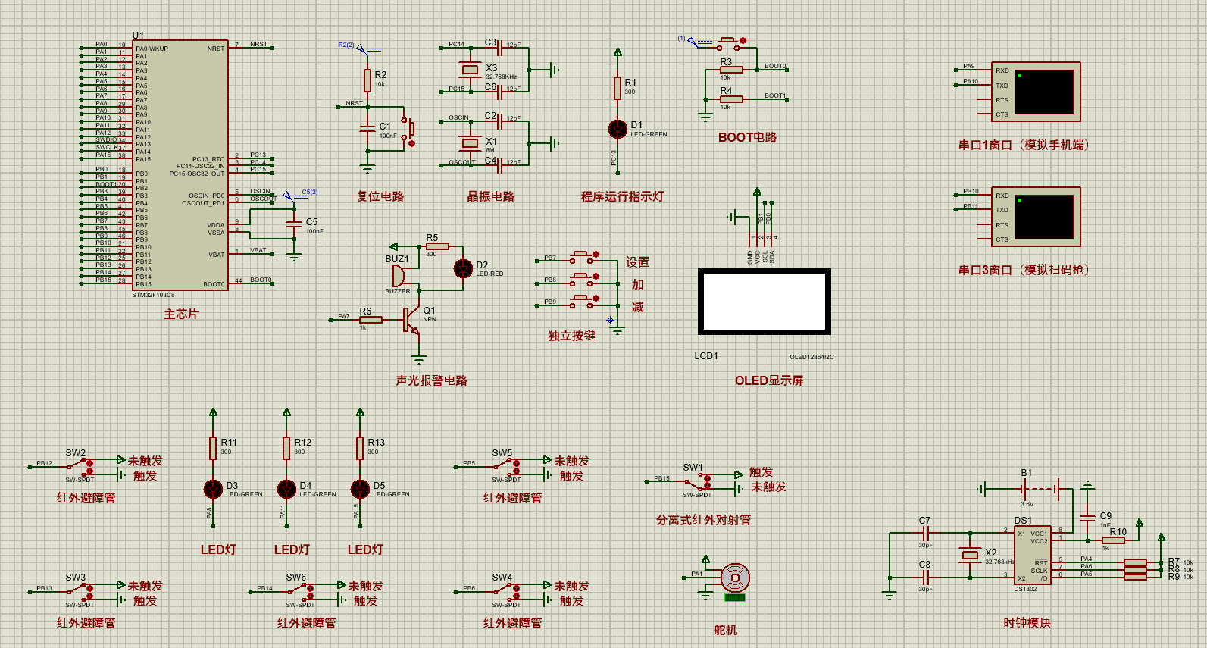
Task: Select resistor R10 1k
Action: click(x=1113, y=540)
